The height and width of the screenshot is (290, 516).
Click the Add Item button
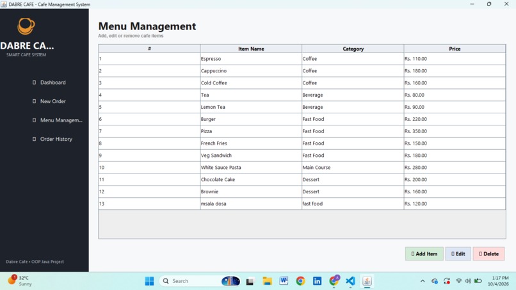point(424,254)
